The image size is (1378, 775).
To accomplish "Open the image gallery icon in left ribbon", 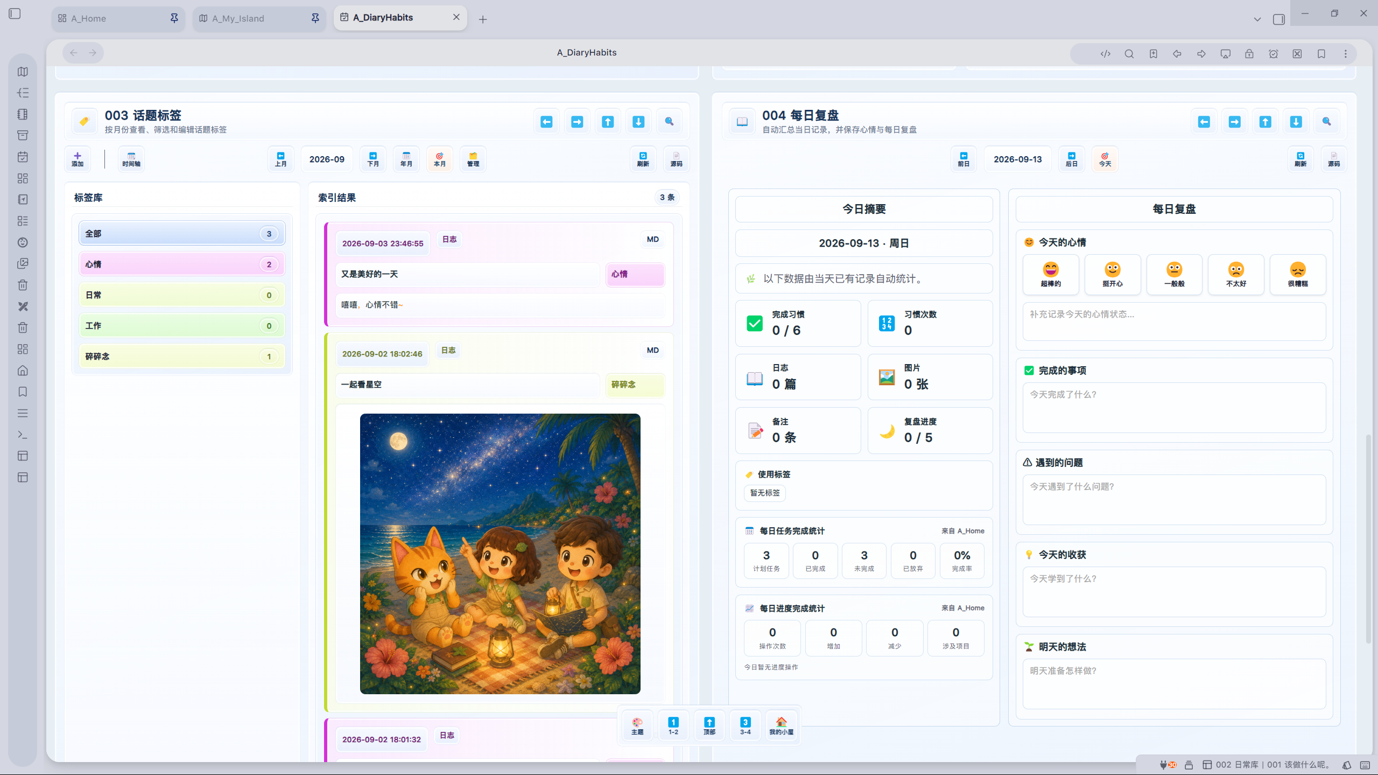I will coord(23,263).
